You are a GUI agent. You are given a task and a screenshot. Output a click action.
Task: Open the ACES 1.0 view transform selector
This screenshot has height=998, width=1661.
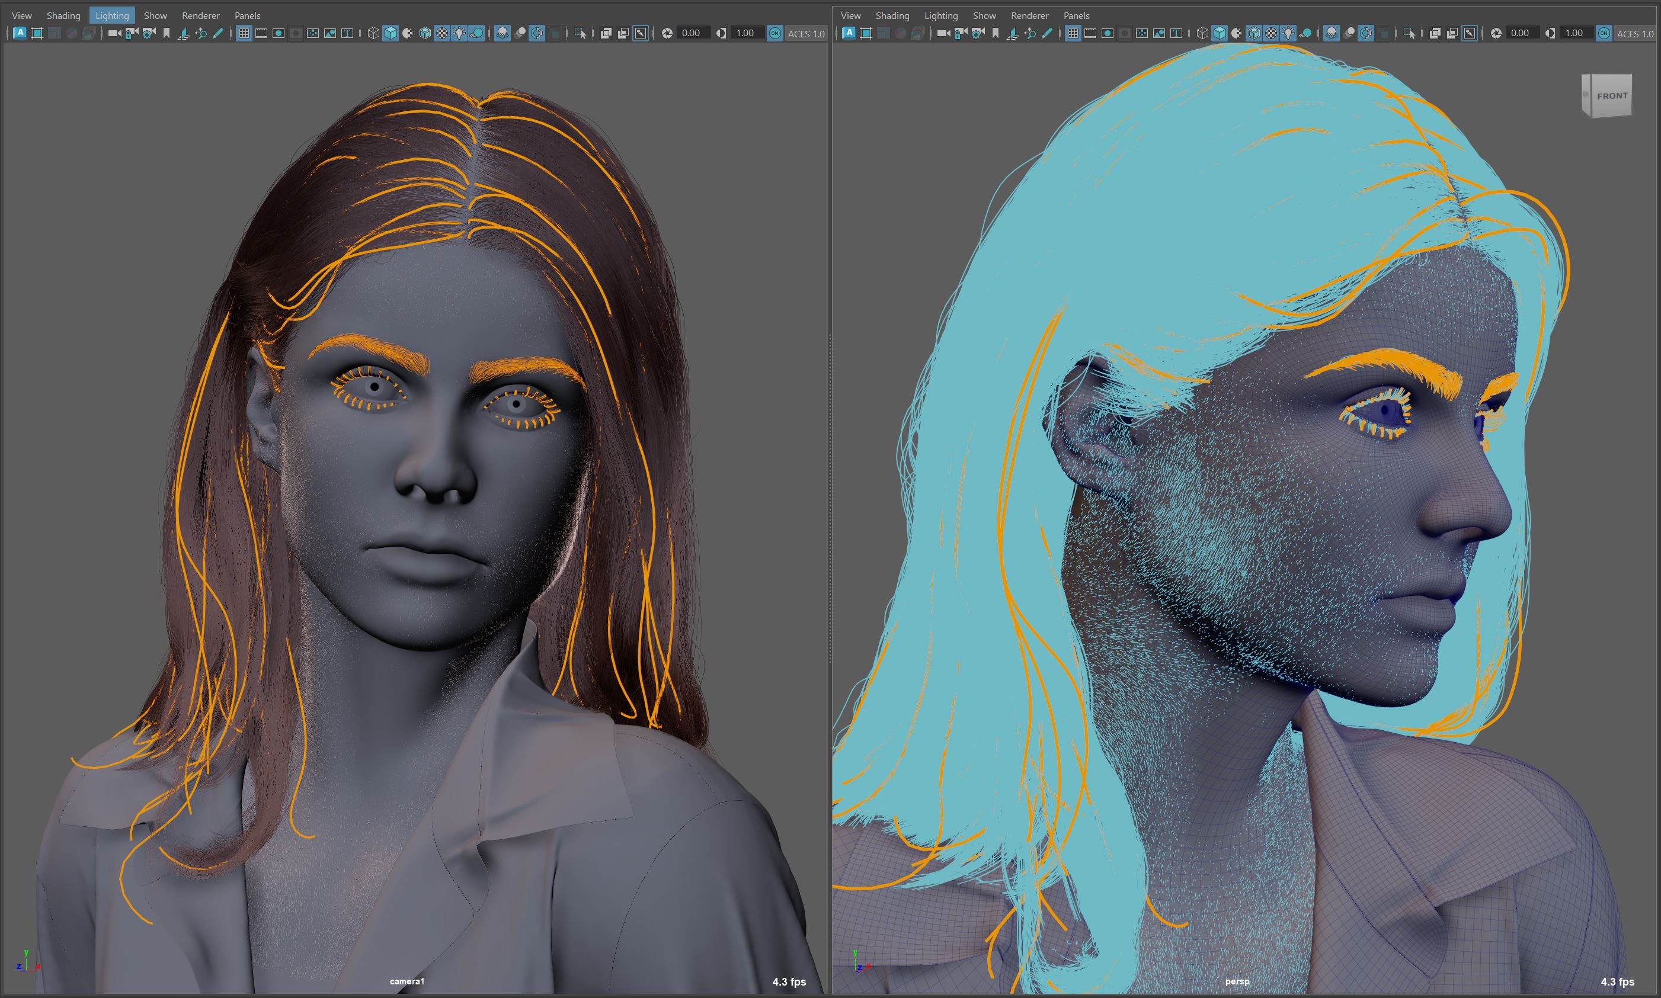pos(805,33)
